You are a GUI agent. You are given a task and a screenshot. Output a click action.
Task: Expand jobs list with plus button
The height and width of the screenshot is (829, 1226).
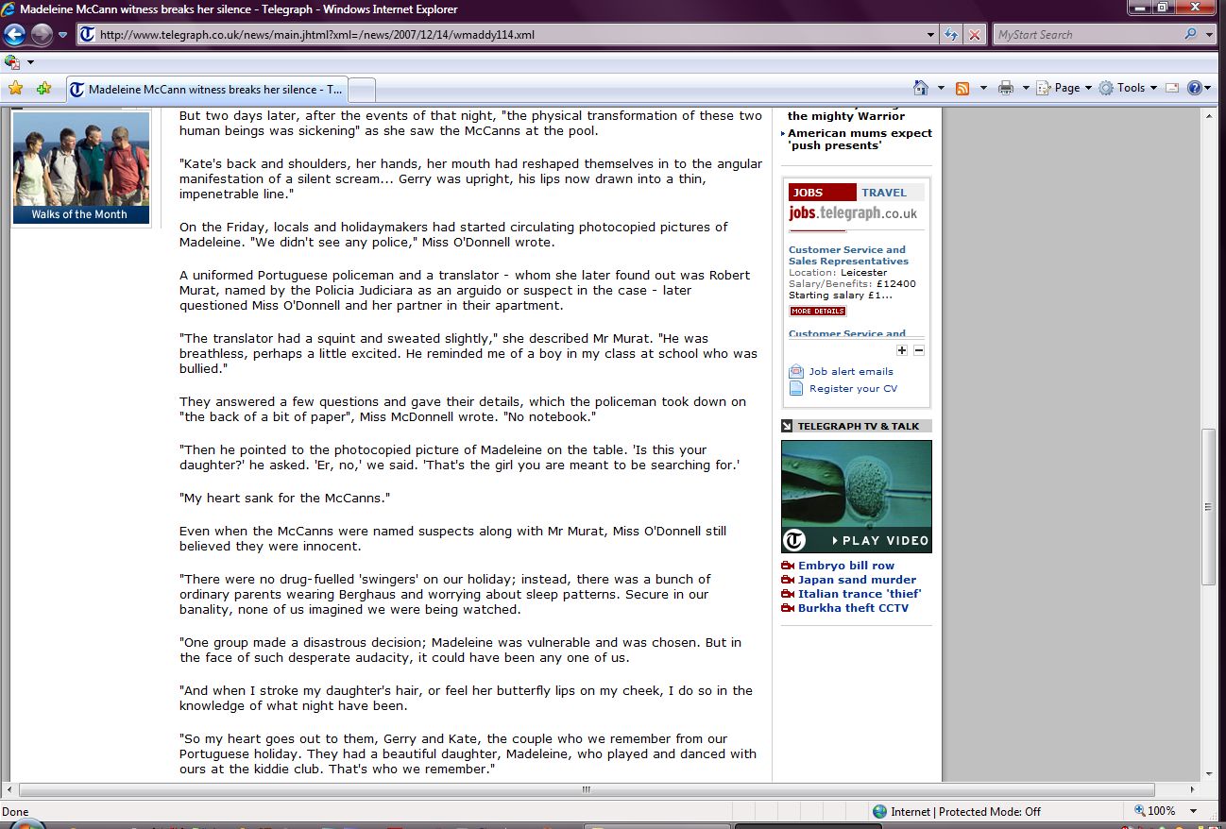[902, 350]
